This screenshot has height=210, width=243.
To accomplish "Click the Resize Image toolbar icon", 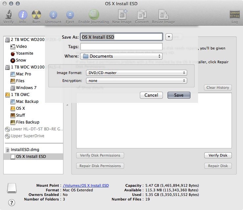I will click(x=163, y=14).
